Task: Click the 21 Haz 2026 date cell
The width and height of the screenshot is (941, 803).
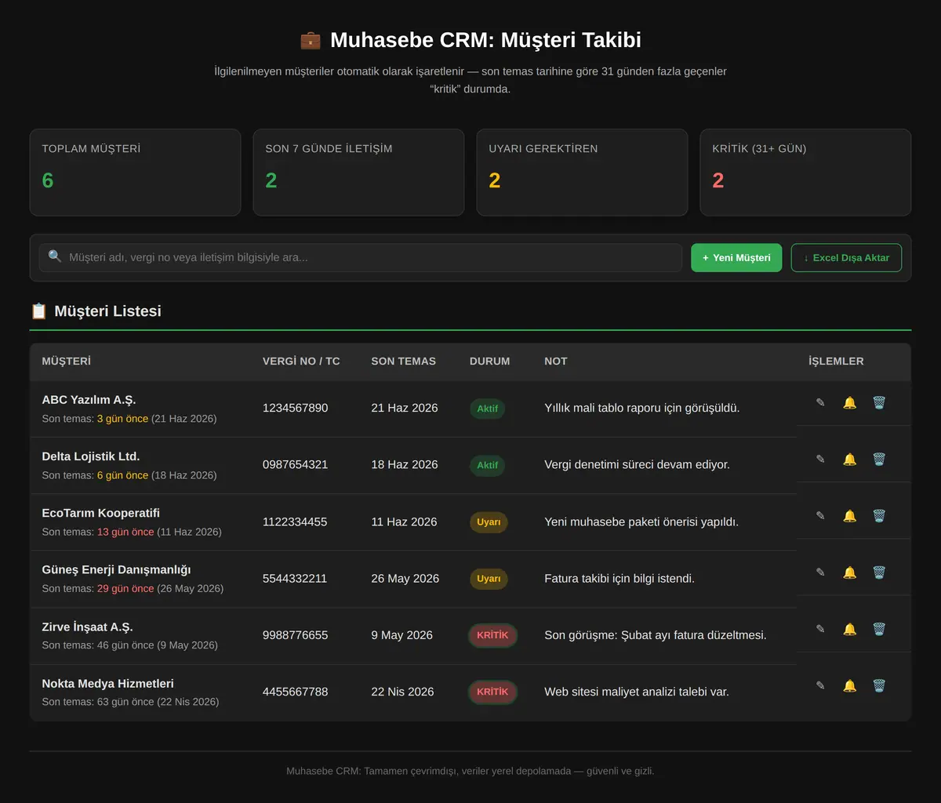Action: coord(405,409)
